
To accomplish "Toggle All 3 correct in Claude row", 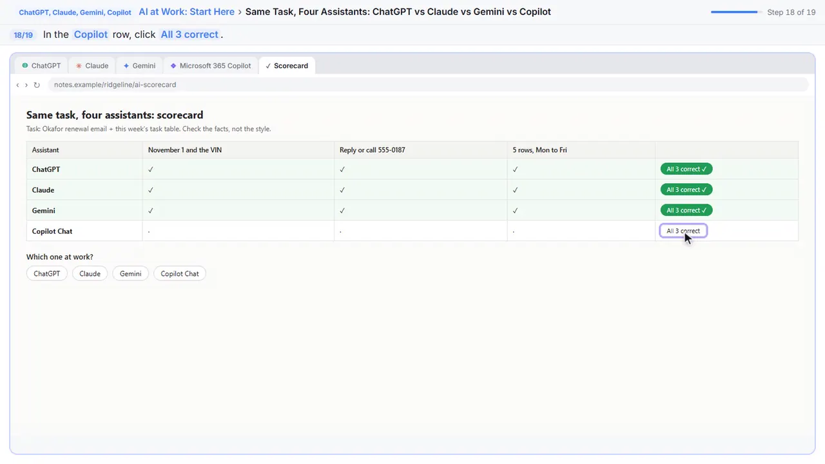I will [686, 189].
